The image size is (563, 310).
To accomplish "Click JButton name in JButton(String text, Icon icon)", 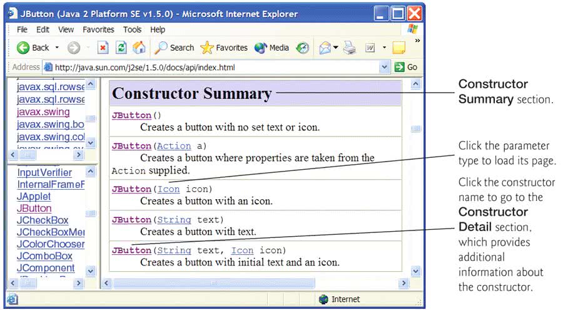I will [x=131, y=251].
